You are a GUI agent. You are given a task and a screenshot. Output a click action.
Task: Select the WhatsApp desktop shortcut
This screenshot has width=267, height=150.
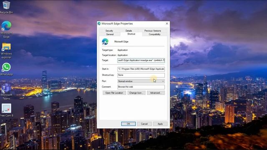coord(6,70)
